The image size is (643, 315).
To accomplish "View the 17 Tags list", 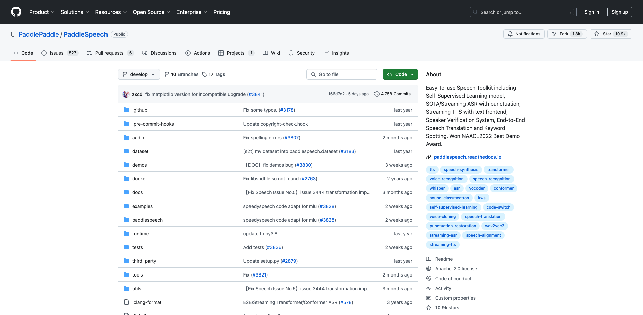I will pos(214,74).
